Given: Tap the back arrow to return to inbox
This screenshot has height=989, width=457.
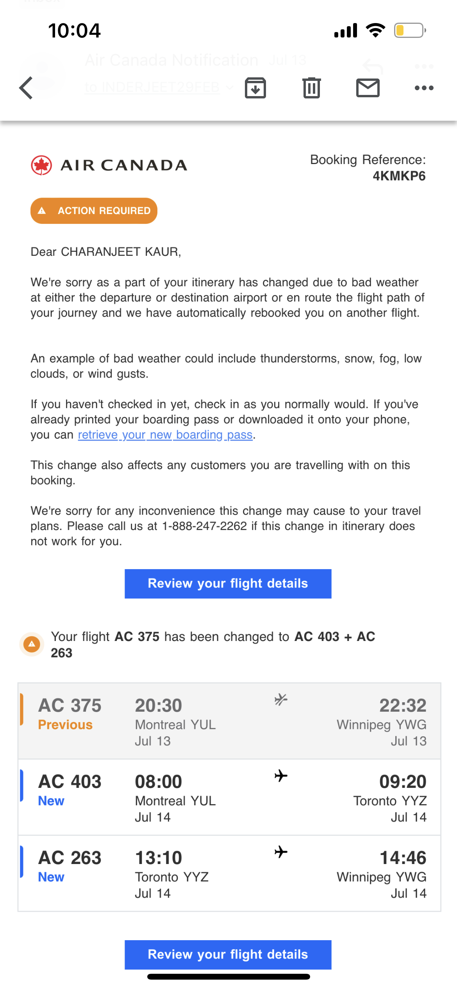Looking at the screenshot, I should click(x=25, y=87).
